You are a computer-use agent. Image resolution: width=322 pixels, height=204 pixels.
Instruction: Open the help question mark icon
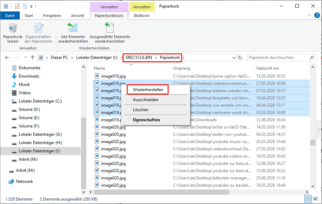click(x=317, y=15)
